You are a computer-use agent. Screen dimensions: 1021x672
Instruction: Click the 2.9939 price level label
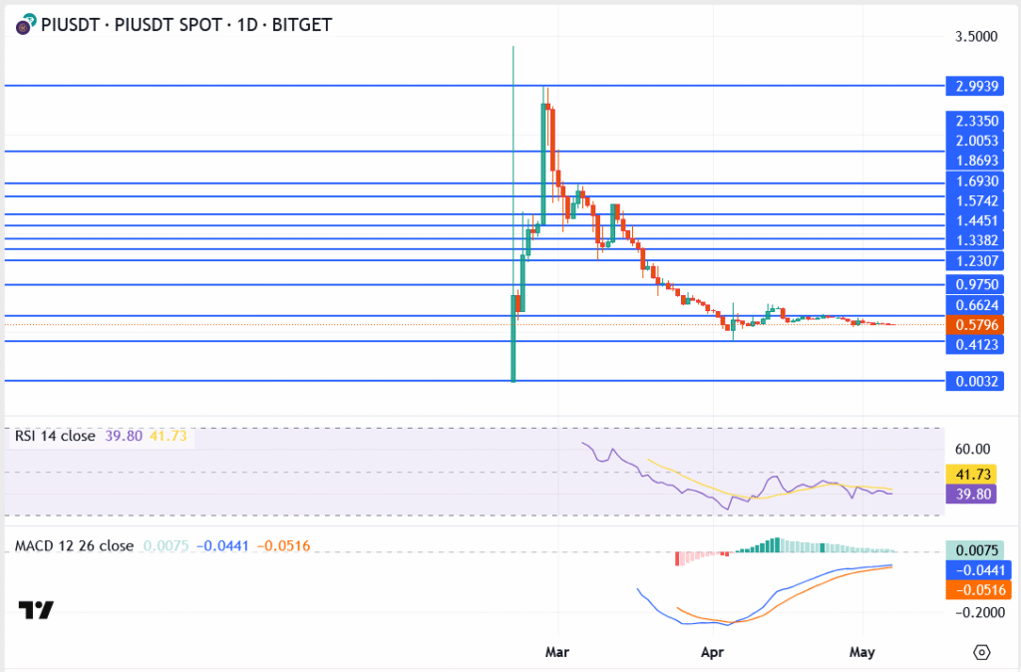coord(974,86)
